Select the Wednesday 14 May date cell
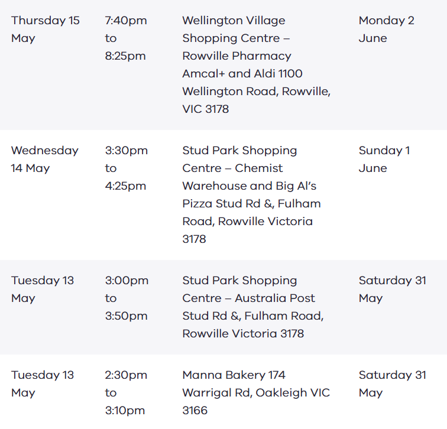 45,159
